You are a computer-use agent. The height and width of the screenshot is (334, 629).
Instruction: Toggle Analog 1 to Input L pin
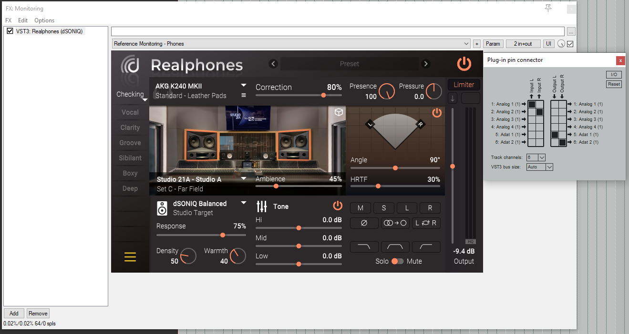[532, 104]
